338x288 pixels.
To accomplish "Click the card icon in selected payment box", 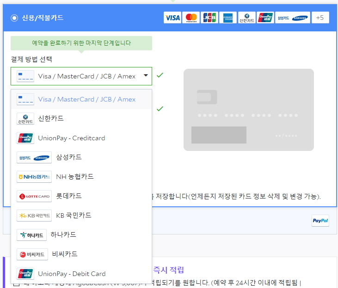I will 25,76.
